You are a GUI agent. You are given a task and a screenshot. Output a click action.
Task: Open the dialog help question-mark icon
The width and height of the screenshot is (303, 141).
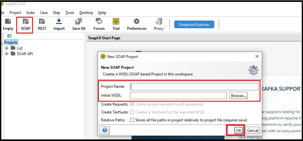pyautogui.click(x=105, y=130)
